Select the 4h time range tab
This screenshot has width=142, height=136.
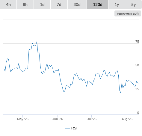8,4
